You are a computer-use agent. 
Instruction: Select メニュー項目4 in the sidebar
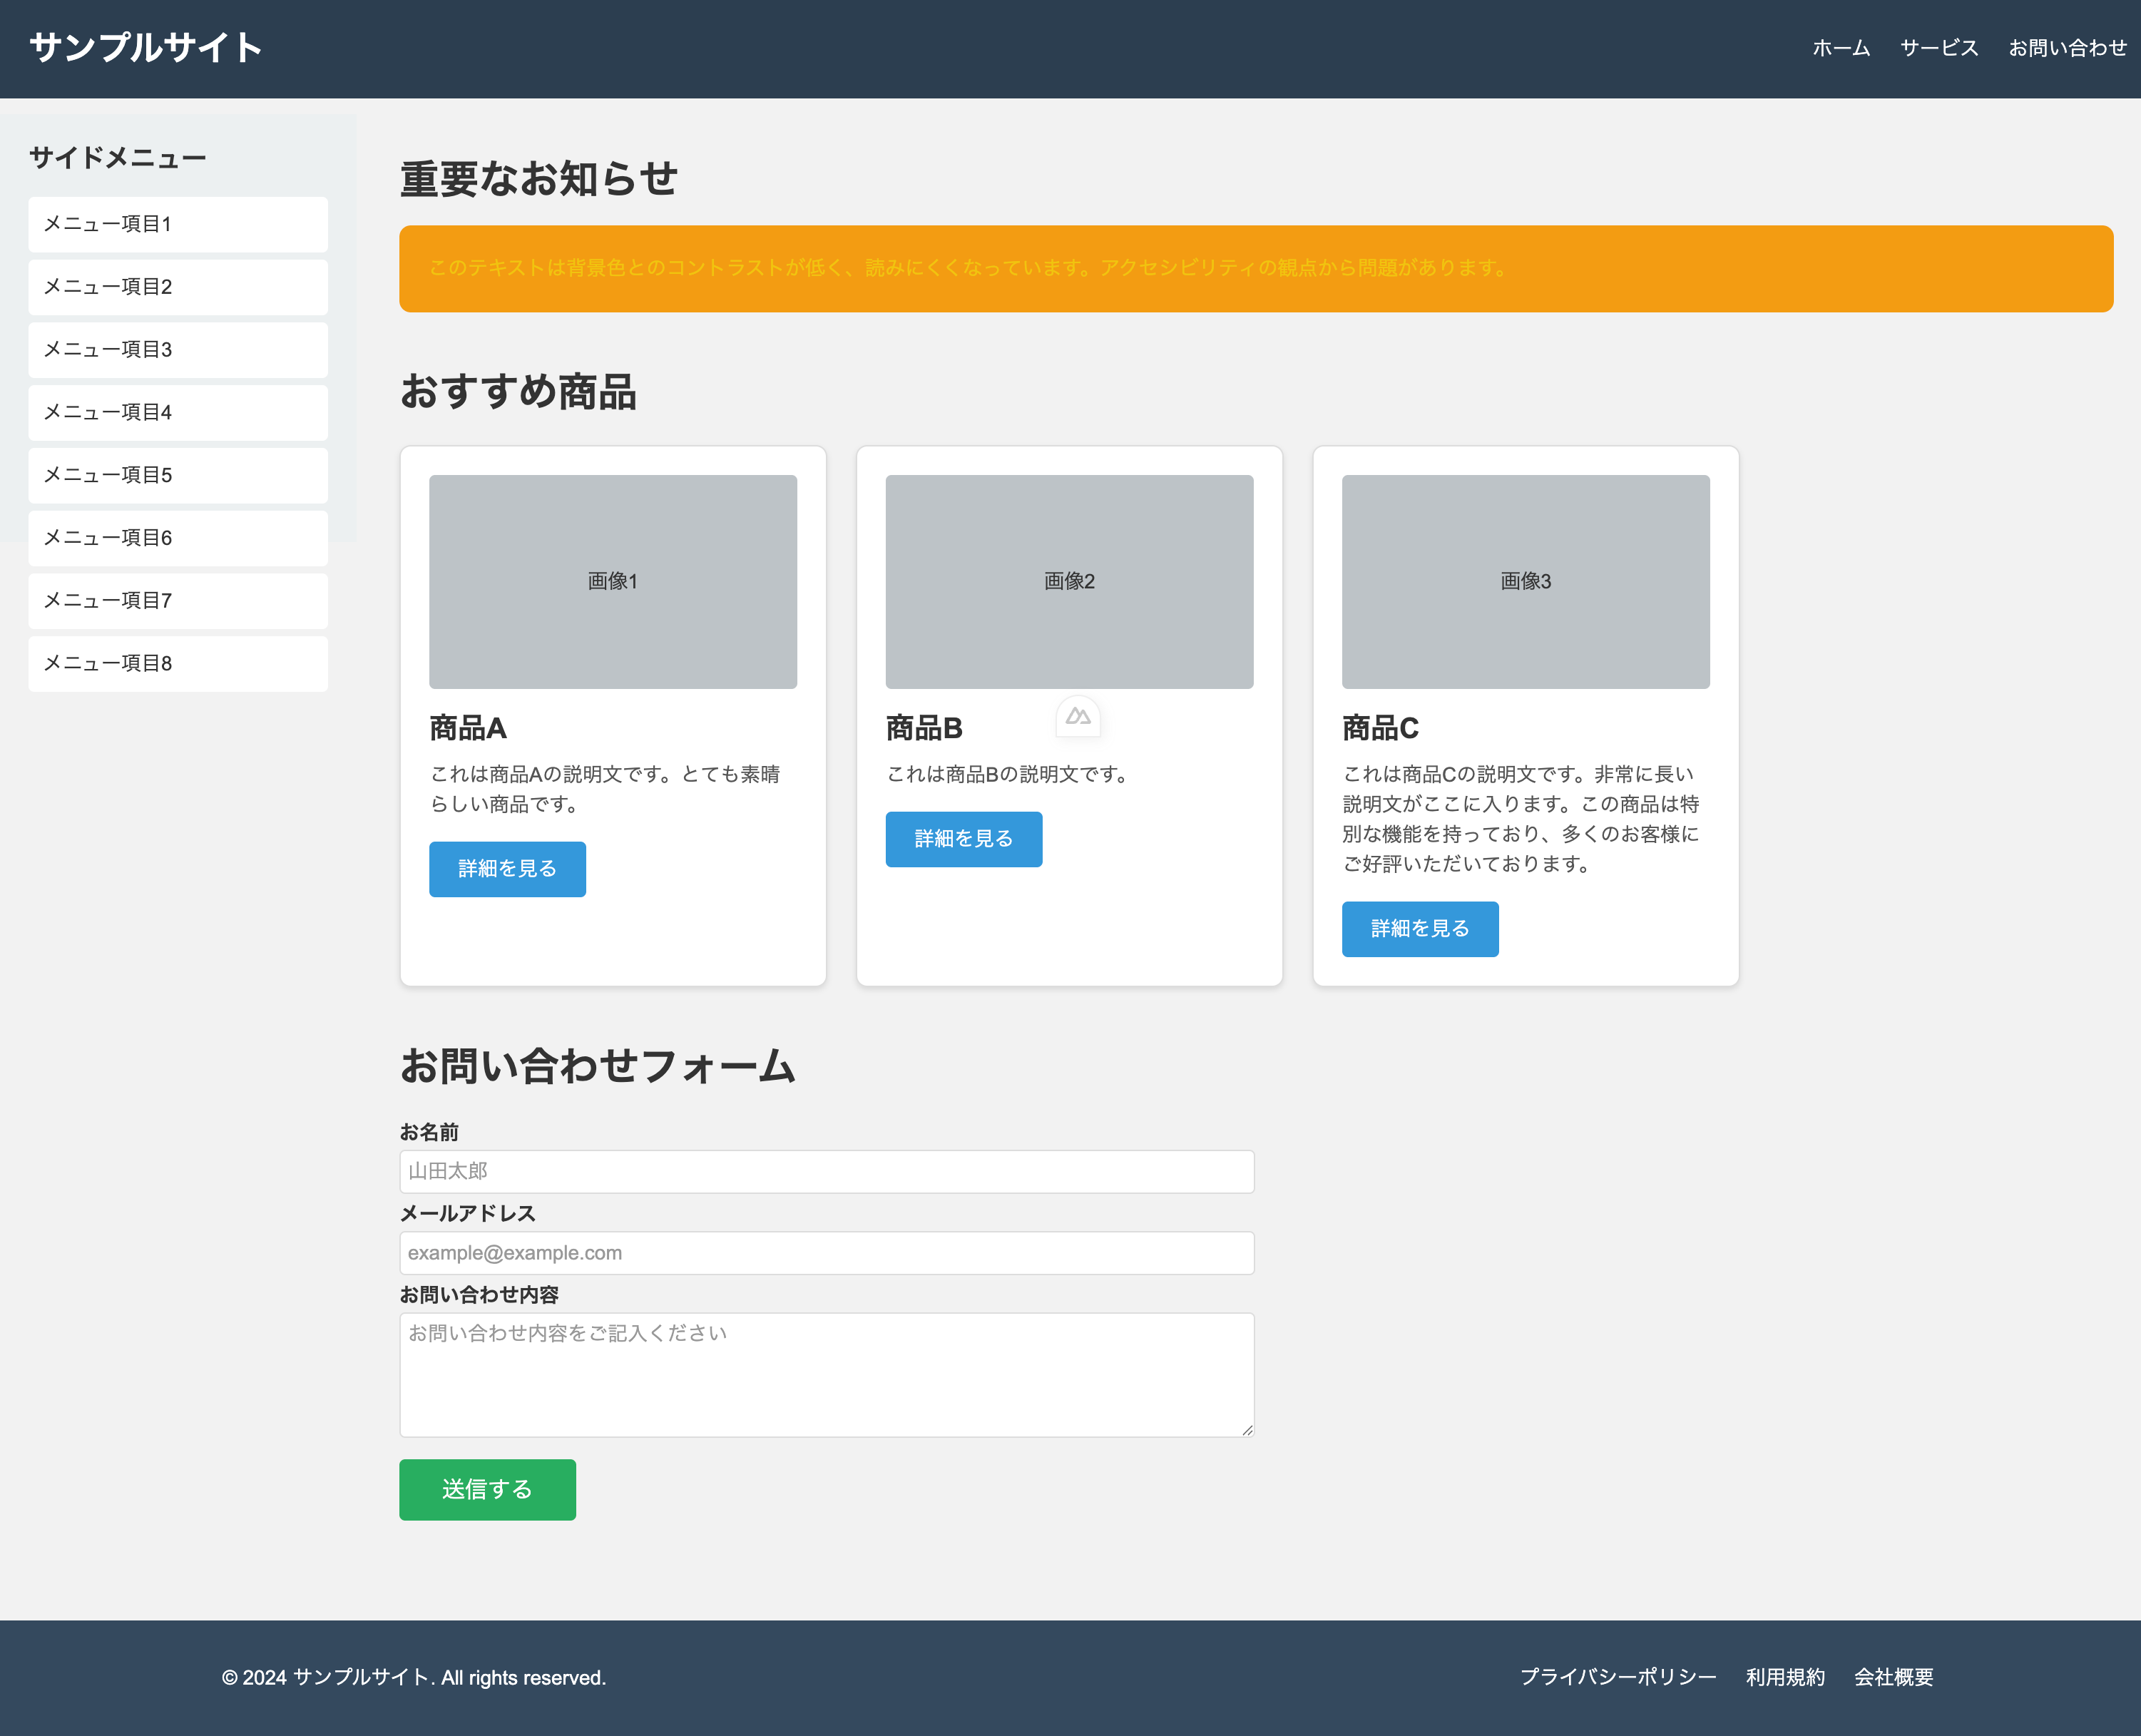(177, 412)
